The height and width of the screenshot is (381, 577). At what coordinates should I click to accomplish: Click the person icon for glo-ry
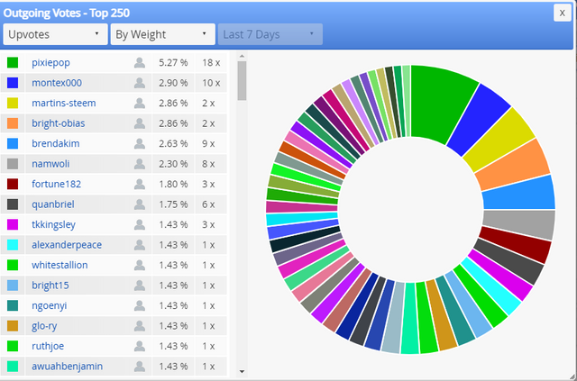point(140,325)
